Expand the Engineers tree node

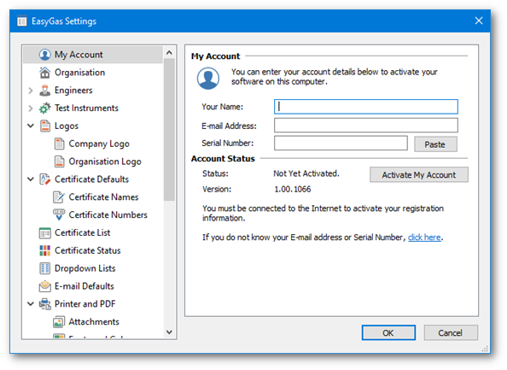pos(31,91)
